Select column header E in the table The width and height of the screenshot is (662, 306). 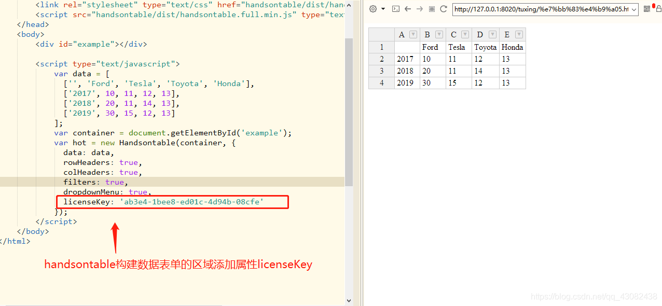pyautogui.click(x=507, y=35)
